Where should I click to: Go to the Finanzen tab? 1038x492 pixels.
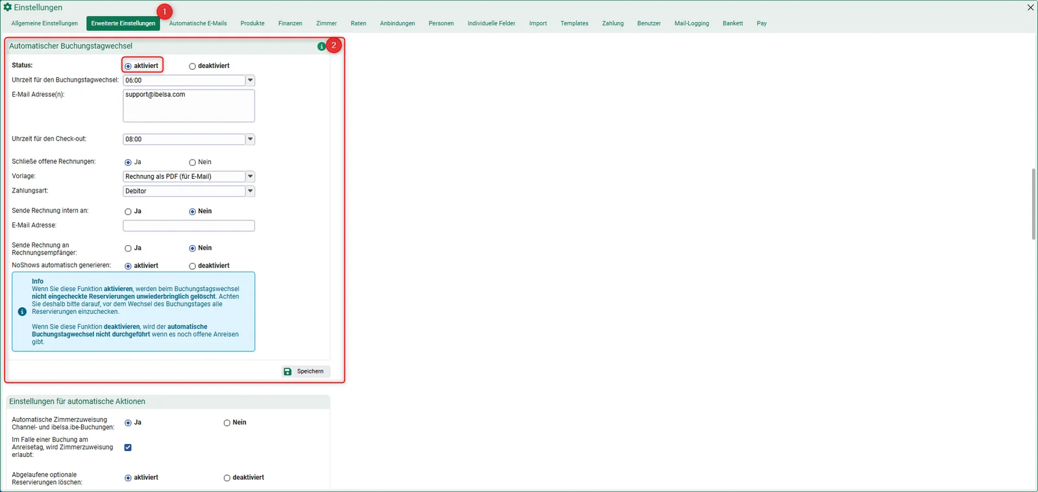[x=290, y=23]
